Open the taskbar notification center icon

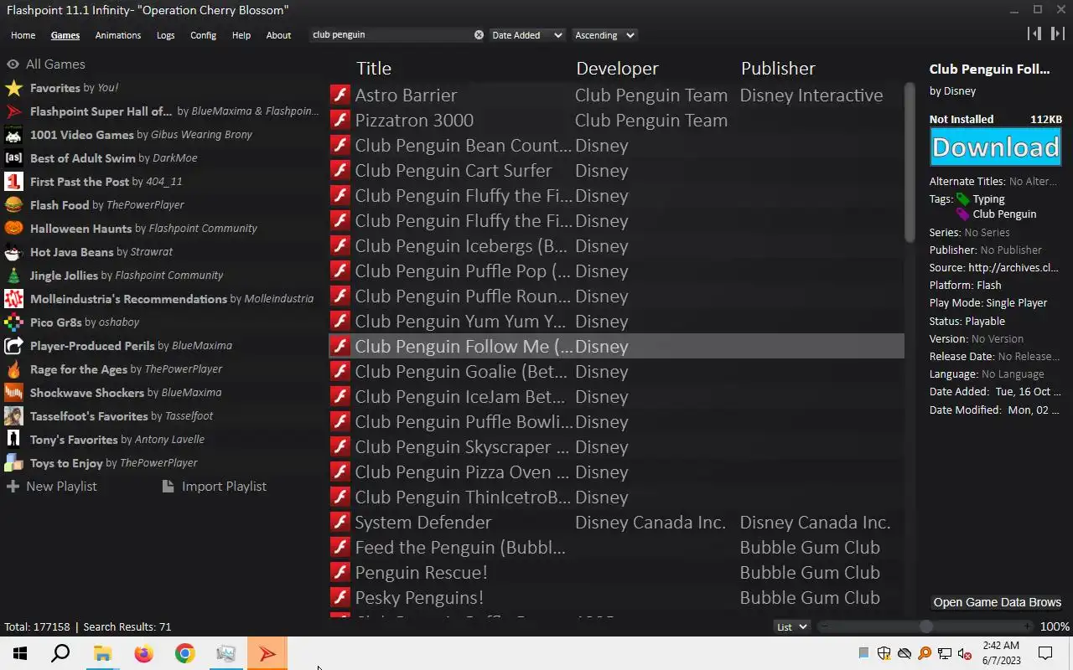1045,653
